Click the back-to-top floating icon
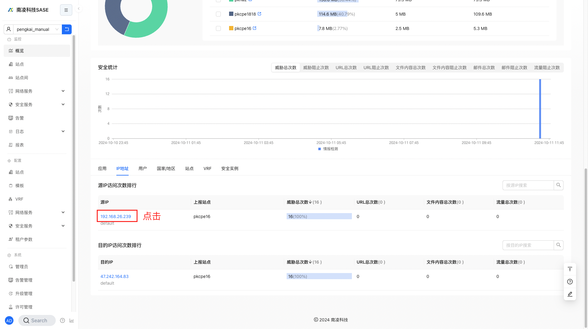 tap(570, 269)
